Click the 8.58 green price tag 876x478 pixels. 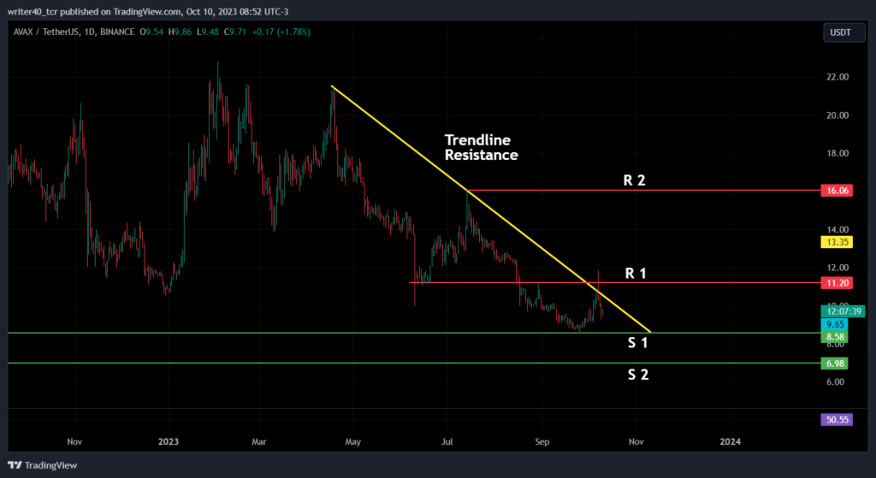click(834, 337)
